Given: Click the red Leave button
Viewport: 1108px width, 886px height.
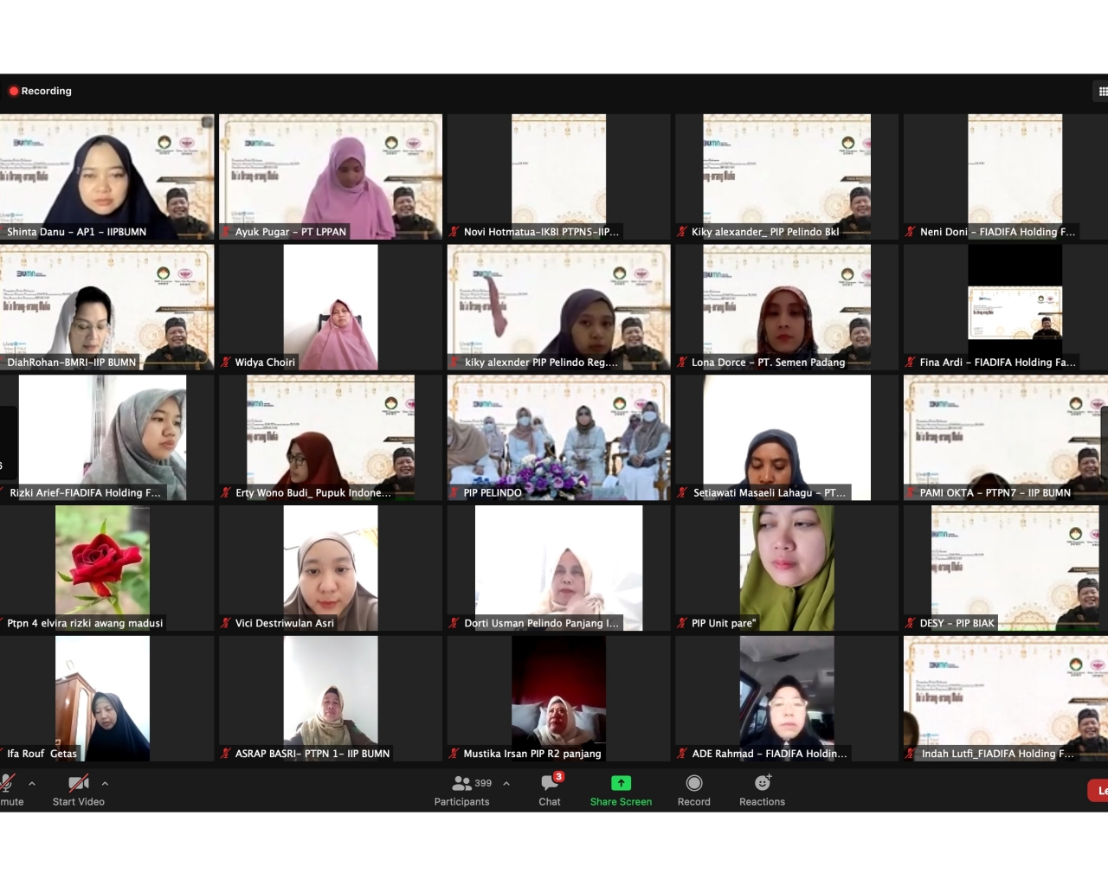Looking at the screenshot, I should click(1098, 790).
